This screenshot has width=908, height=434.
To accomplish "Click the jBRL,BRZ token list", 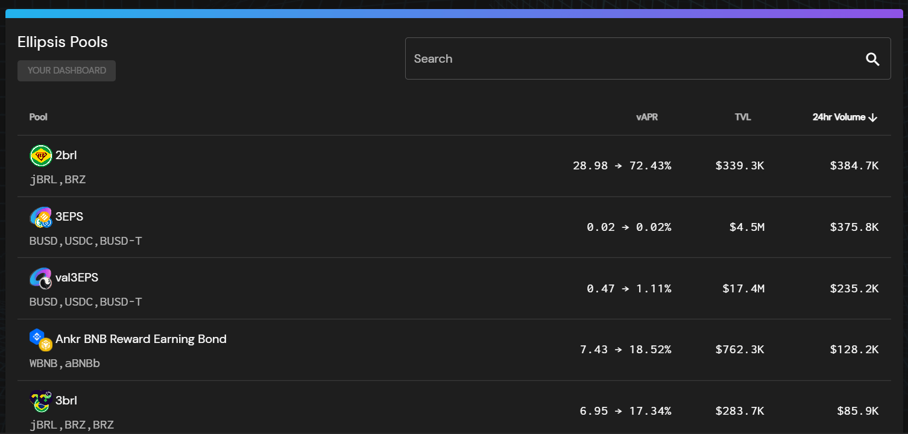I will 58,180.
